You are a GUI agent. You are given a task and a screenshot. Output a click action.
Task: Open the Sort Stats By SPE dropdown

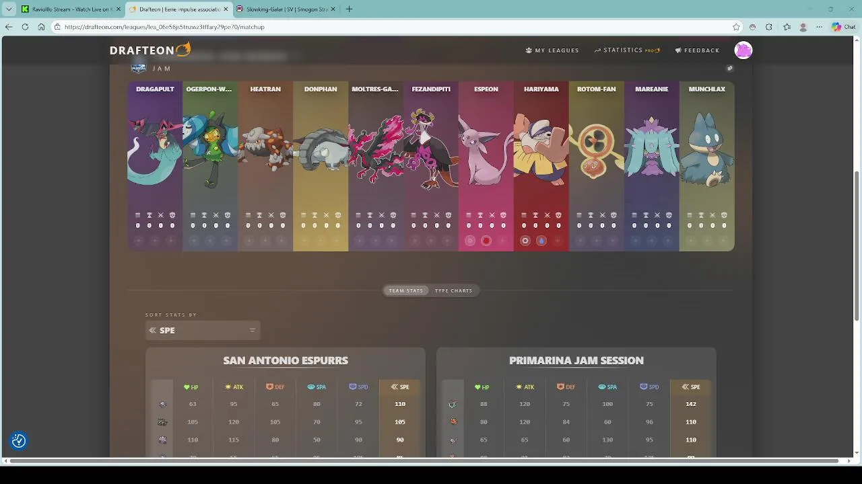[203, 330]
